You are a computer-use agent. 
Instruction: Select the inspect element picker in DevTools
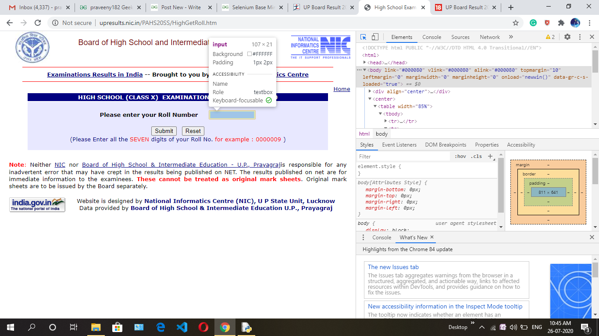(x=364, y=37)
